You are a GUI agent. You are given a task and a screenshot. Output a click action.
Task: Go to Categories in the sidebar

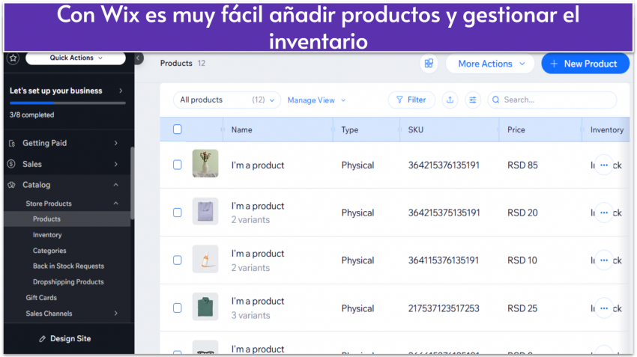click(49, 251)
